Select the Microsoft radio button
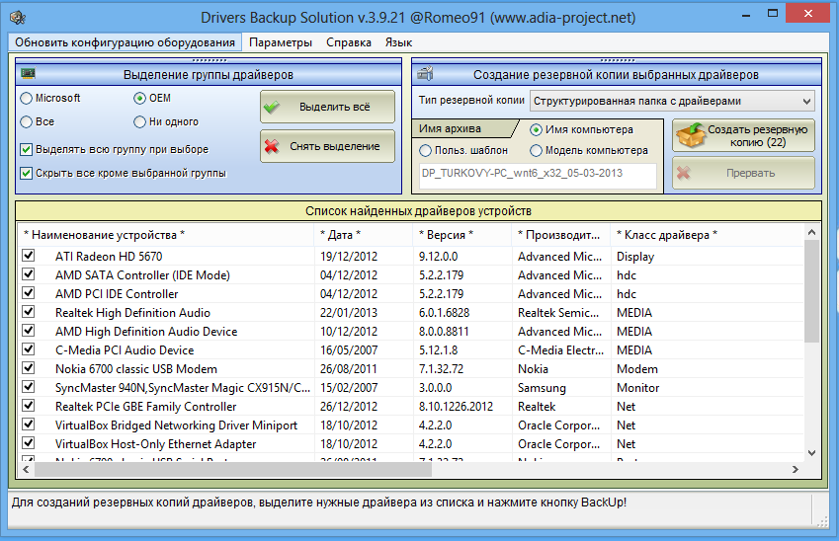Image resolution: width=839 pixels, height=541 pixels. click(27, 99)
